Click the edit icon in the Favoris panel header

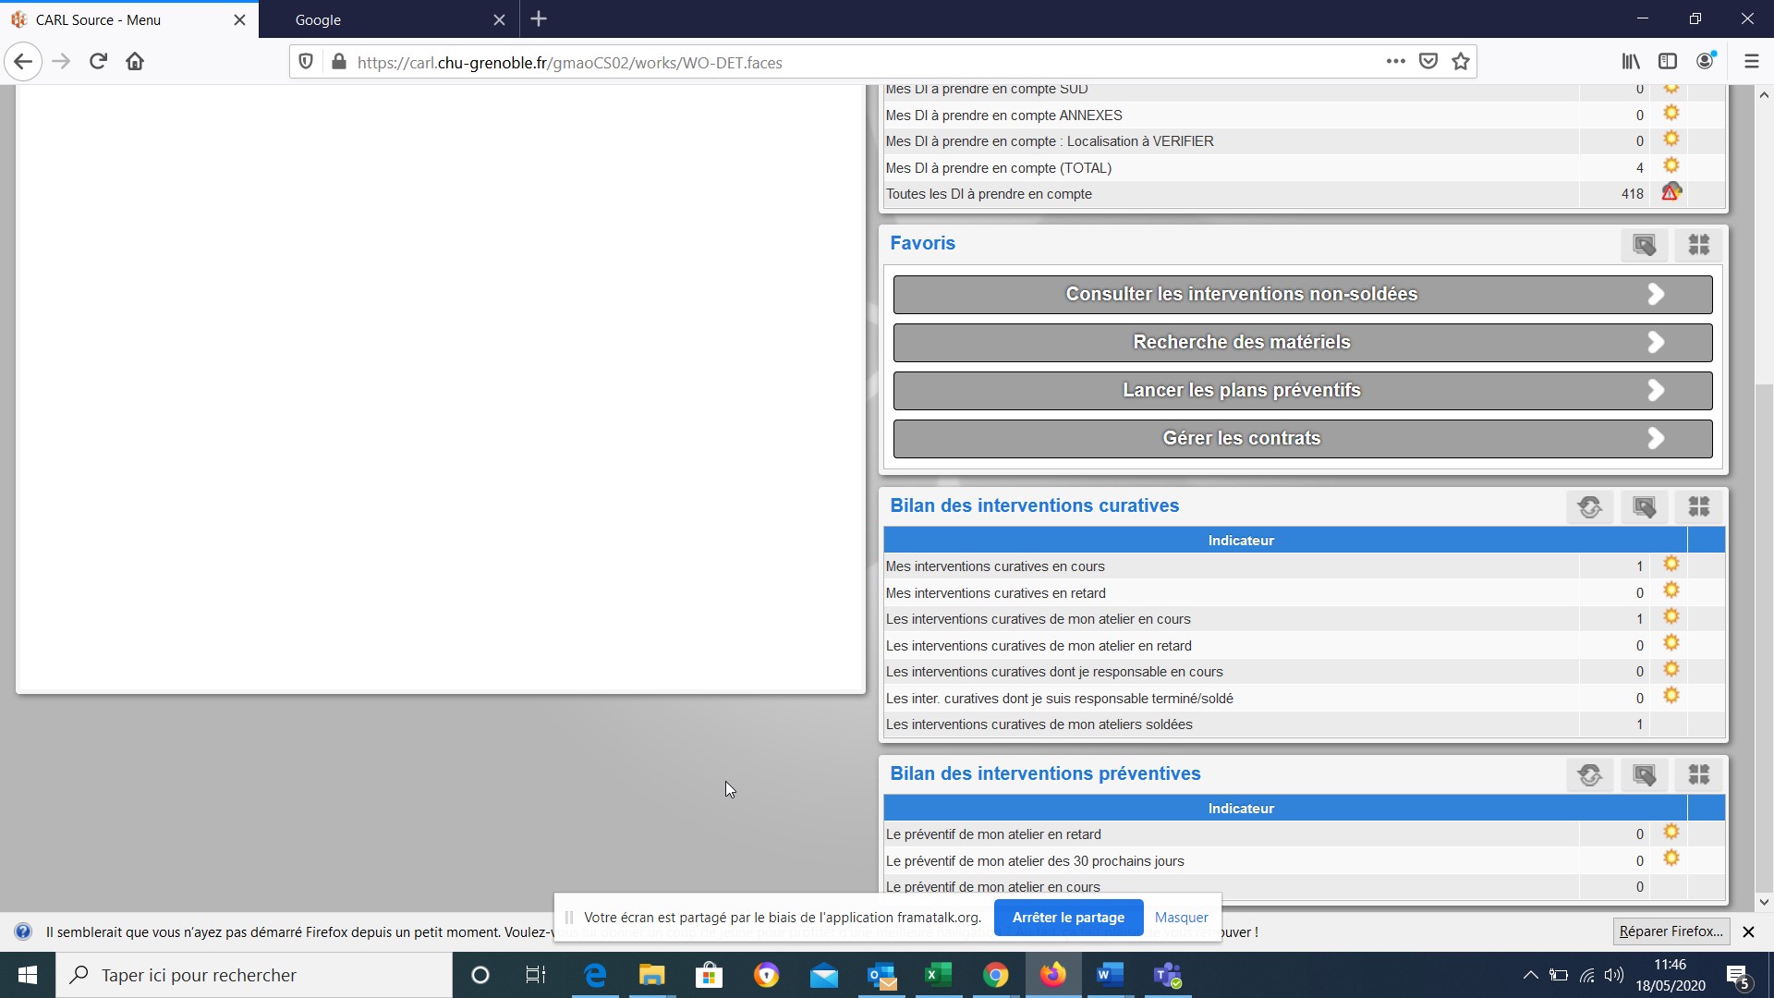(x=1644, y=245)
